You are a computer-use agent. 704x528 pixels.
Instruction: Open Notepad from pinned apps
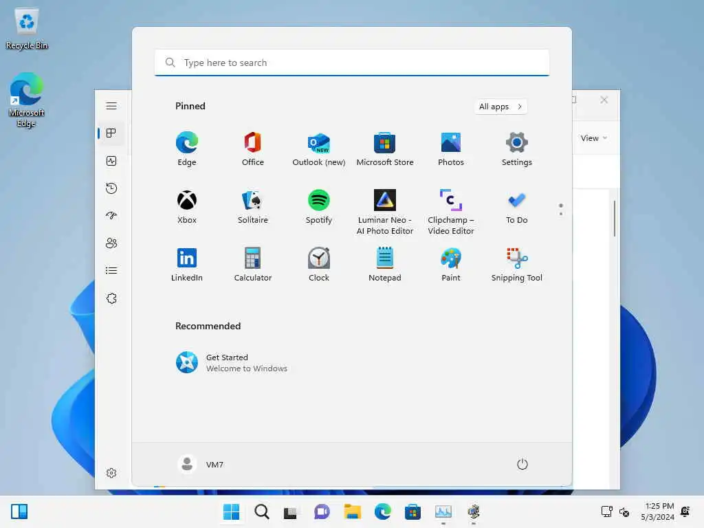[x=385, y=265]
